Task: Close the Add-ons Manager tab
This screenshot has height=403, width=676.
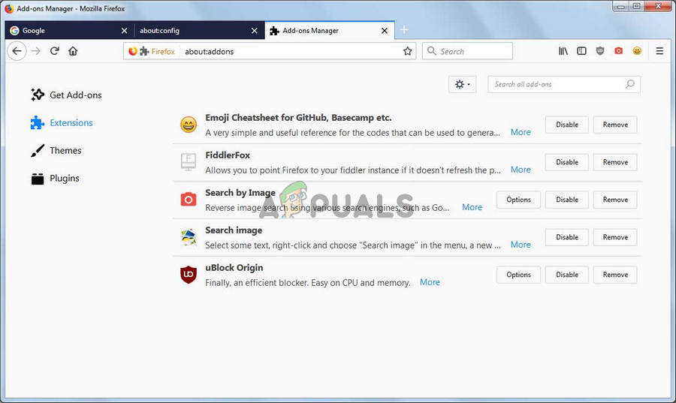Action: (385, 31)
